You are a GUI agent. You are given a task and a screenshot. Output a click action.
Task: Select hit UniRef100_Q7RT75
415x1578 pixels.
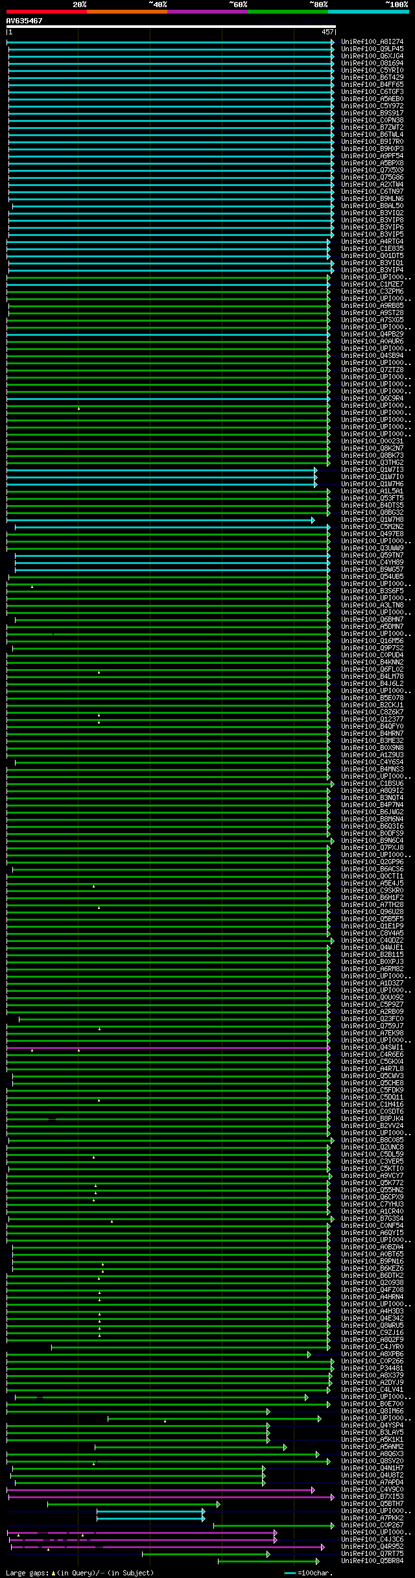[372, 1553]
